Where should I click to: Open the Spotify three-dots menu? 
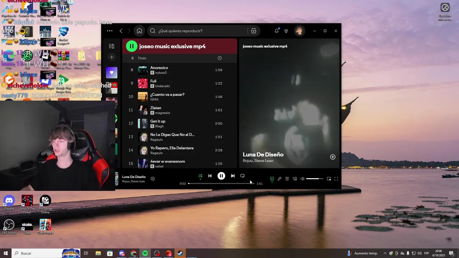tap(110, 31)
